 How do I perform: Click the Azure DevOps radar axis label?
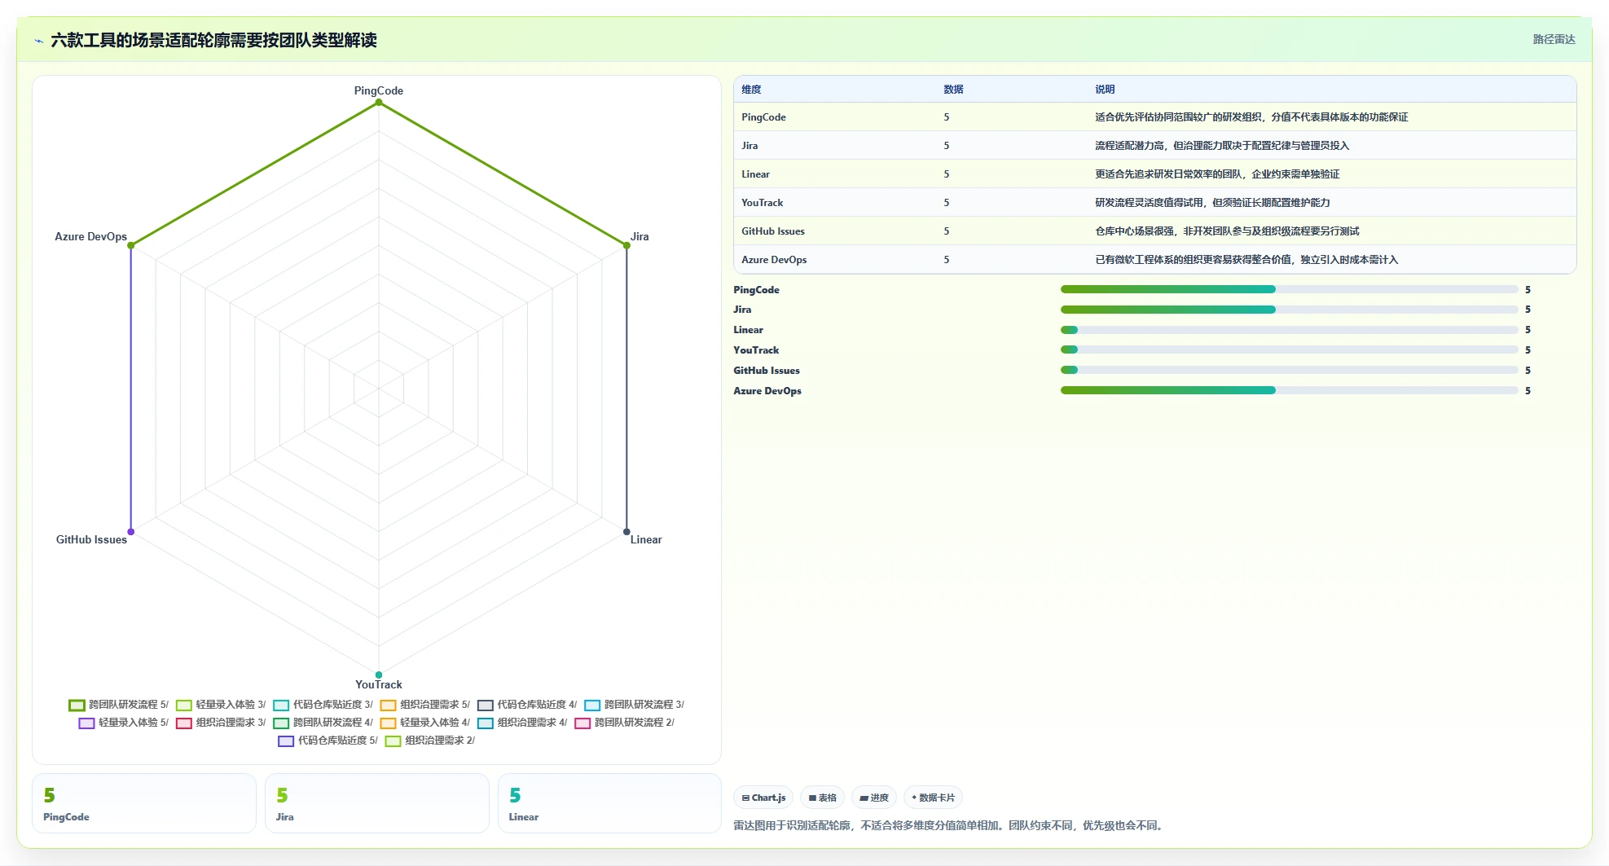tap(90, 236)
